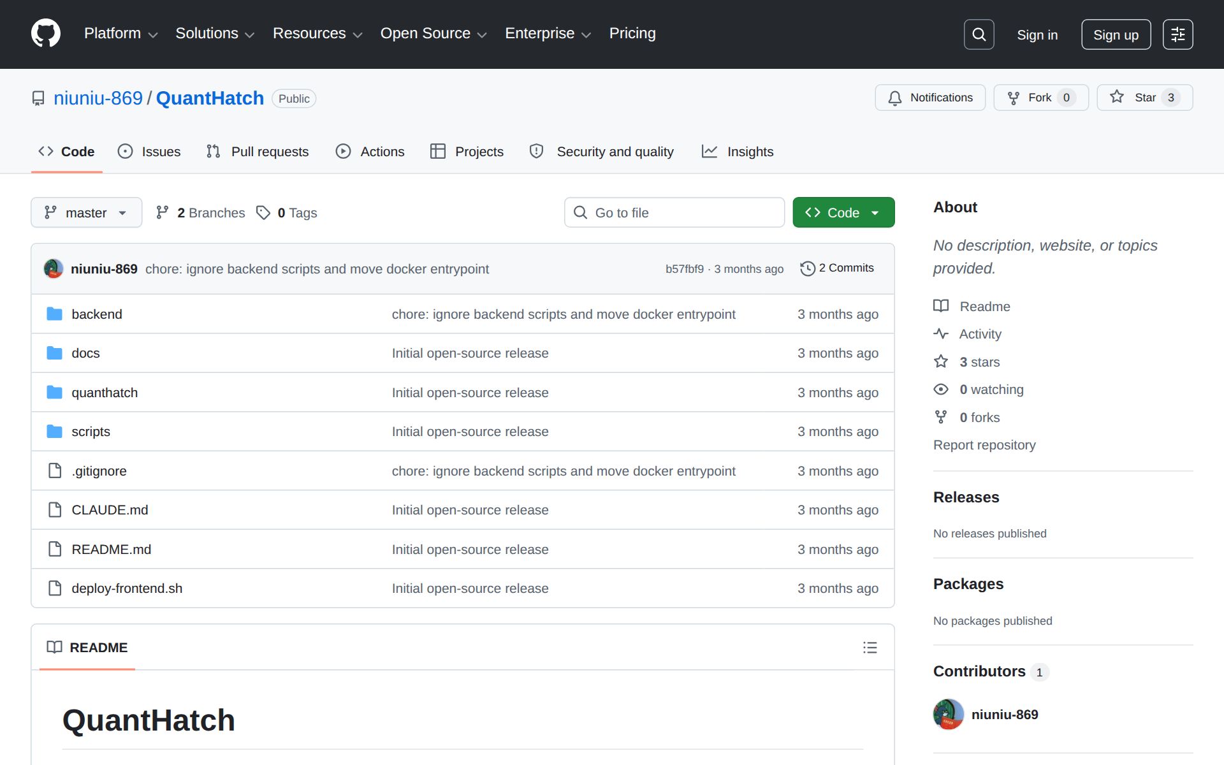Open the CLAUDE.md file name
Image resolution: width=1224 pixels, height=765 pixels.
pos(110,510)
